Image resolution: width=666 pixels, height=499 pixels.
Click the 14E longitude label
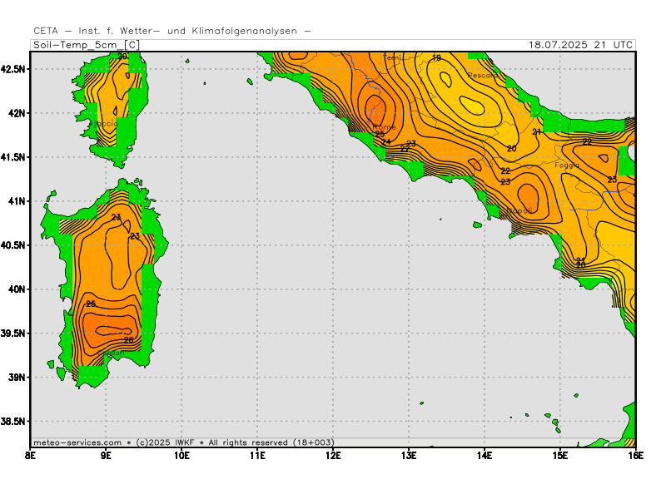(485, 456)
